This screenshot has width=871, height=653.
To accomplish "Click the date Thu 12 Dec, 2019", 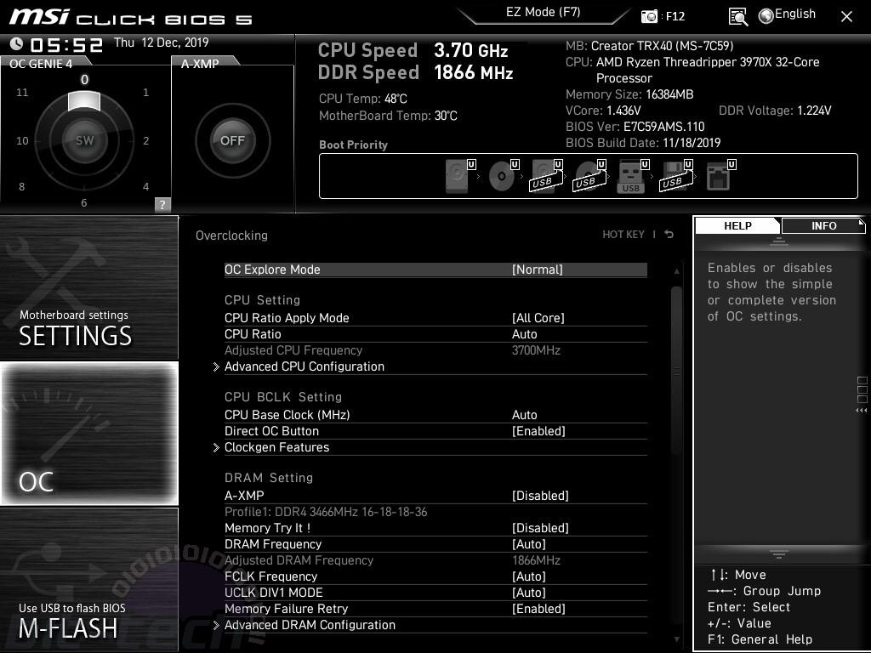I will tap(161, 43).
